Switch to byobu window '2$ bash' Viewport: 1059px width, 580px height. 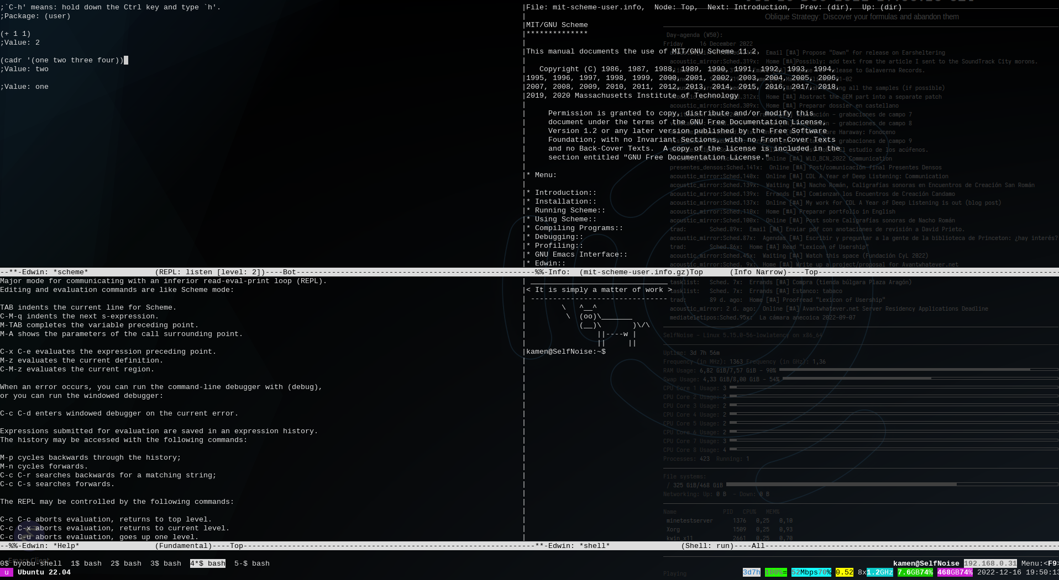[x=126, y=563]
